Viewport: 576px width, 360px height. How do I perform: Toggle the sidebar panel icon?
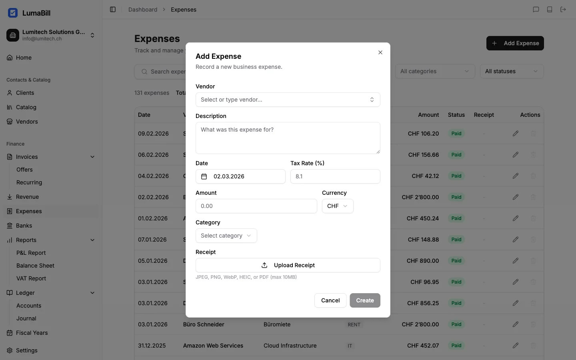(x=113, y=10)
